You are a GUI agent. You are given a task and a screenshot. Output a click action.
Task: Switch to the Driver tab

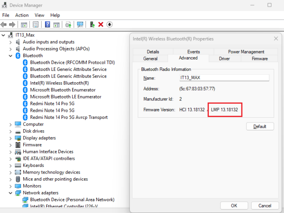[224, 59]
